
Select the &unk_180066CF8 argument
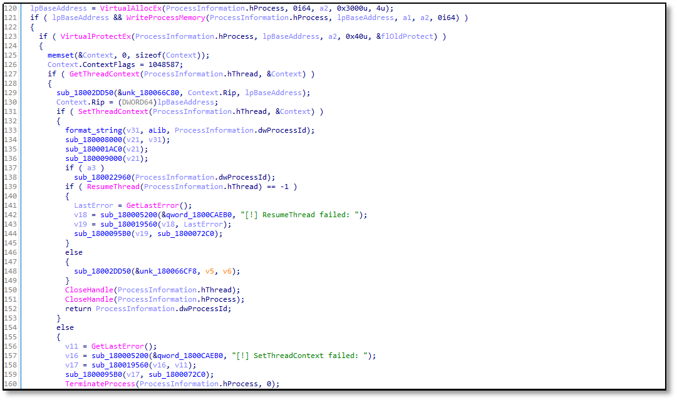pyautogui.click(x=168, y=271)
